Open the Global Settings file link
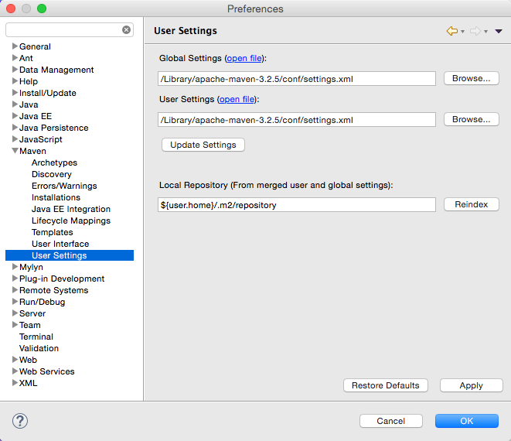The image size is (511, 441). (244, 58)
